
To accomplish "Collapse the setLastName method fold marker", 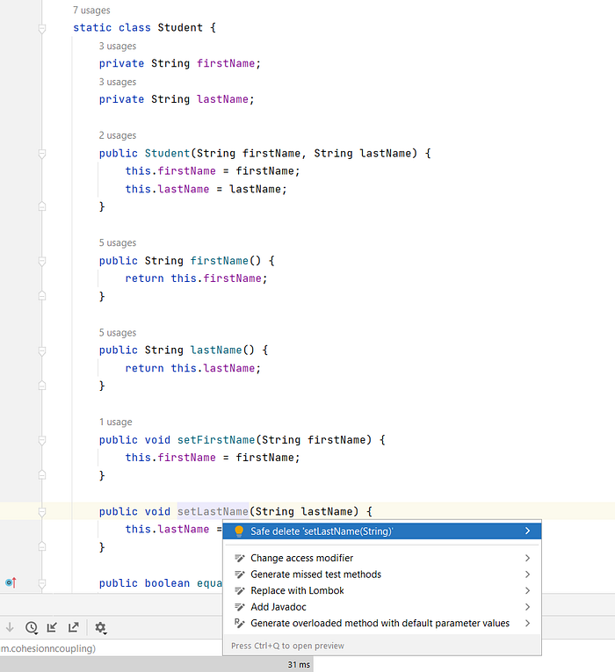I will click(x=42, y=512).
